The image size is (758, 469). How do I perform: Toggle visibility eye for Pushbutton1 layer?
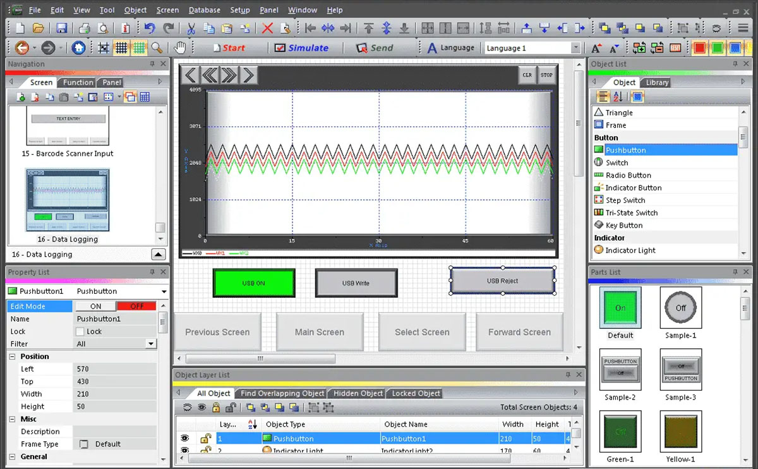(185, 438)
